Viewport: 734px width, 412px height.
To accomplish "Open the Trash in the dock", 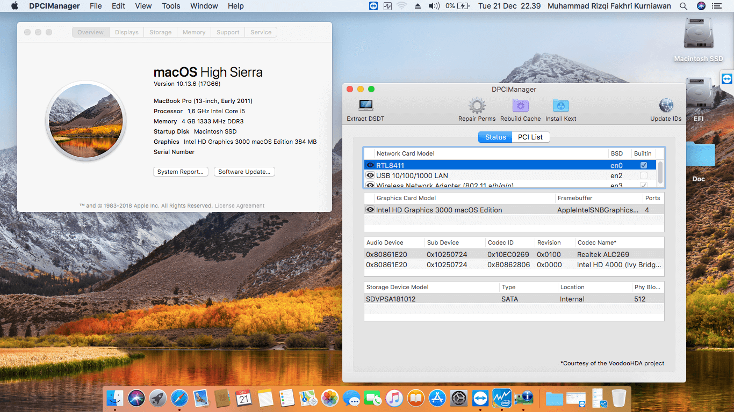I will pyautogui.click(x=619, y=398).
